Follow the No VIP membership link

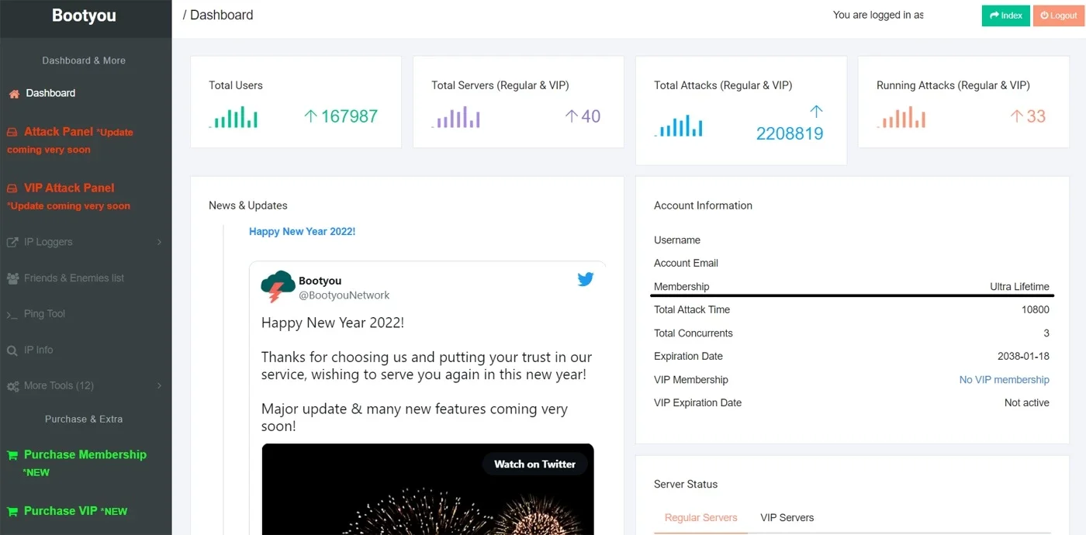coord(1004,380)
